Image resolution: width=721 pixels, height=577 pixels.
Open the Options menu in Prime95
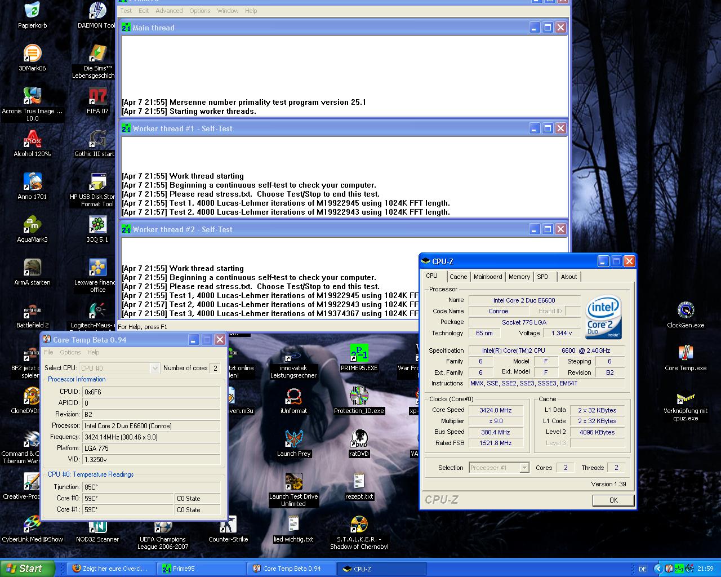pos(199,11)
